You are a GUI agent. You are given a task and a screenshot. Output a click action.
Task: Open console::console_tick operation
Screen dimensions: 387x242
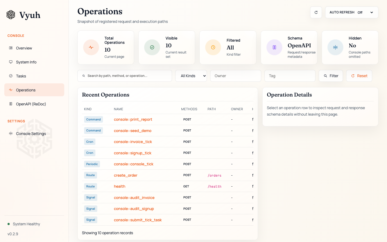pos(134,164)
